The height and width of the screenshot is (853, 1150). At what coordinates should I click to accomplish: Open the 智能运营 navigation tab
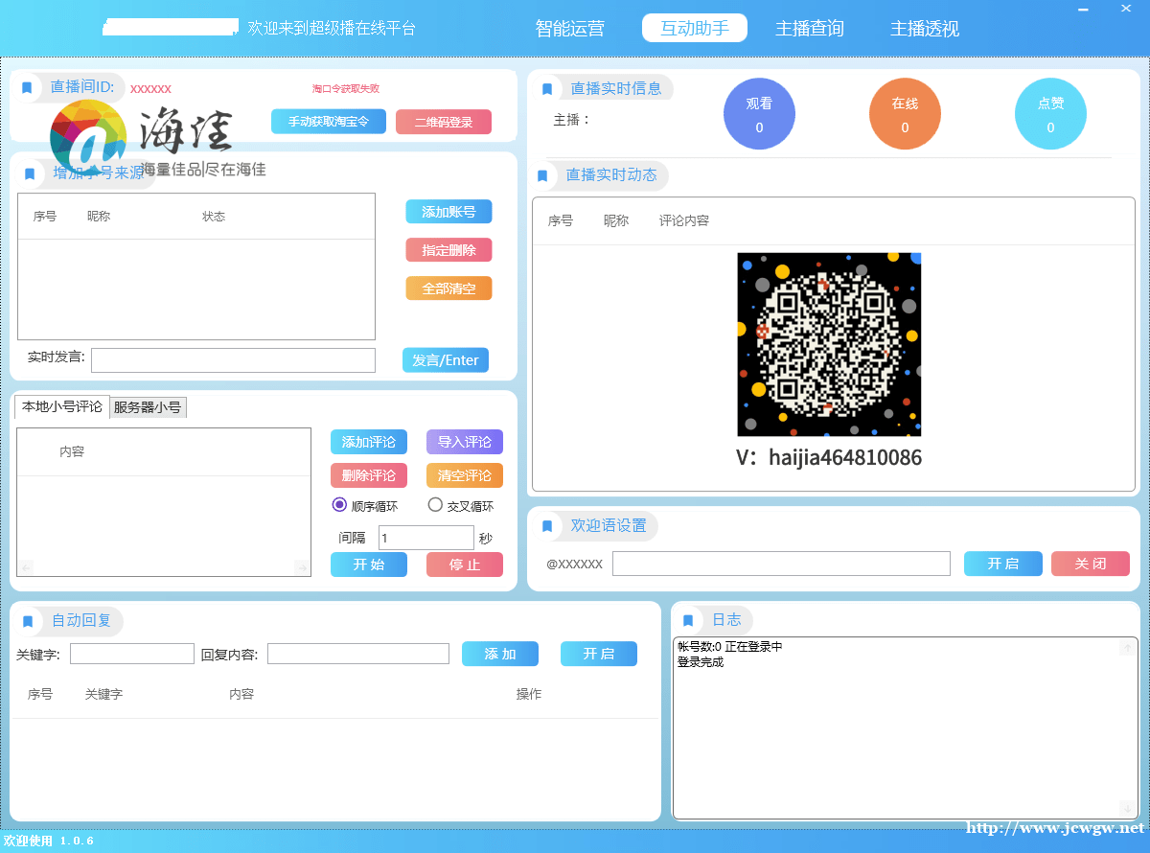[569, 29]
